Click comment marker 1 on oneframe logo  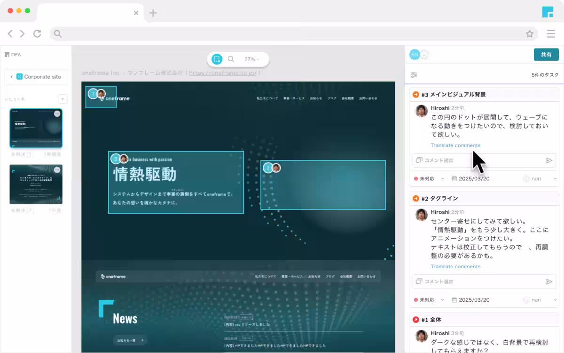tap(93, 94)
